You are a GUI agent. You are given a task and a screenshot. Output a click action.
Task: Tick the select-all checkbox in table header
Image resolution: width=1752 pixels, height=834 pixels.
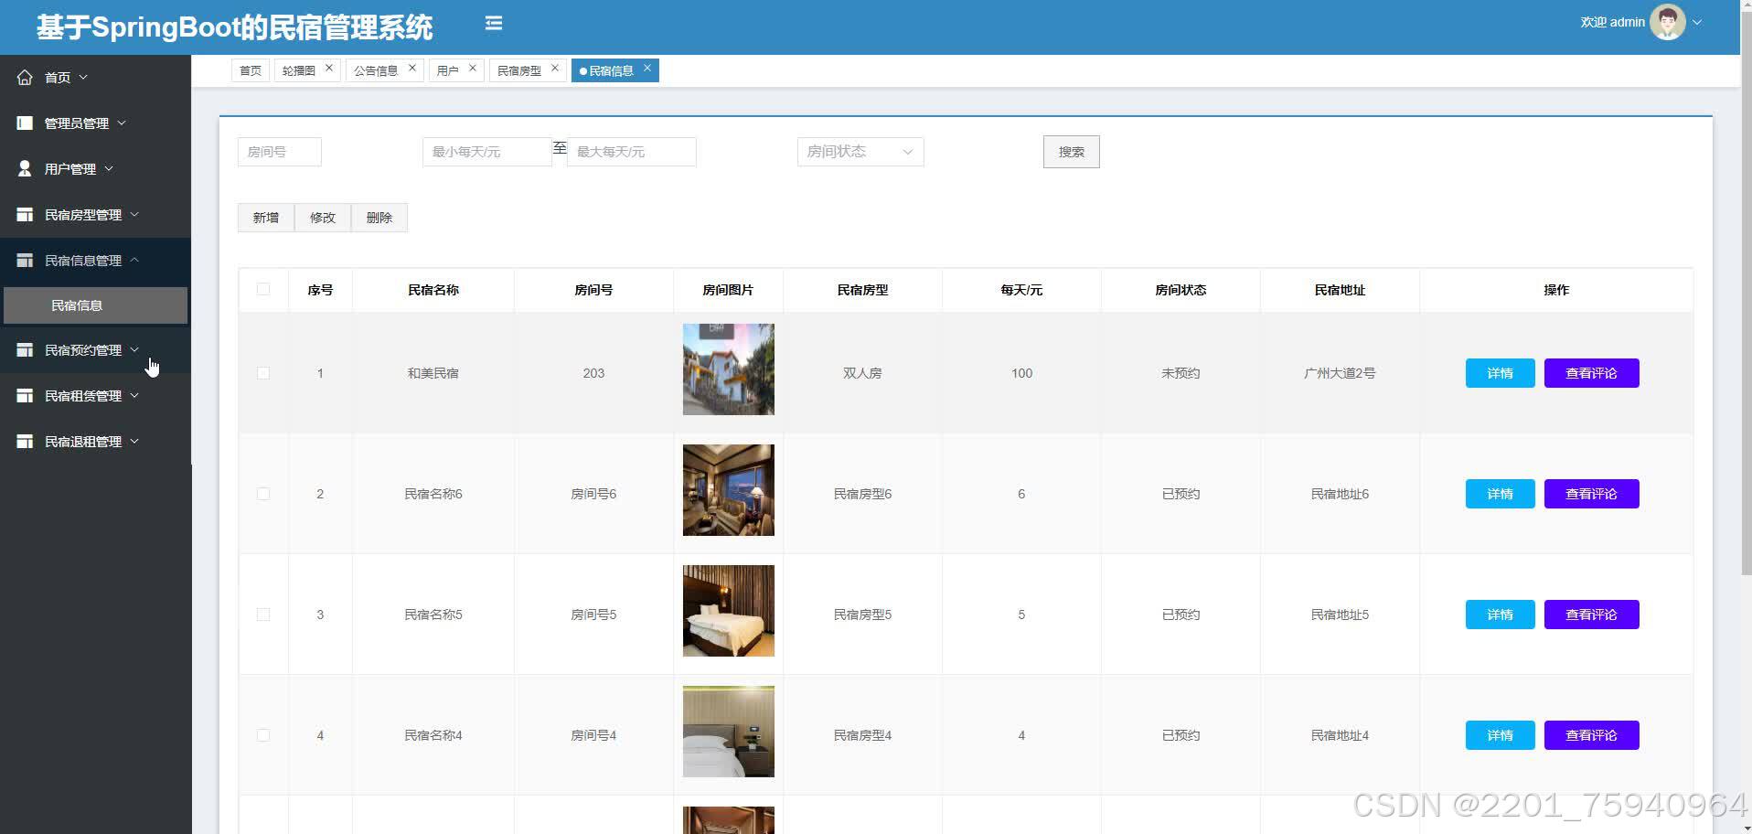[263, 290]
